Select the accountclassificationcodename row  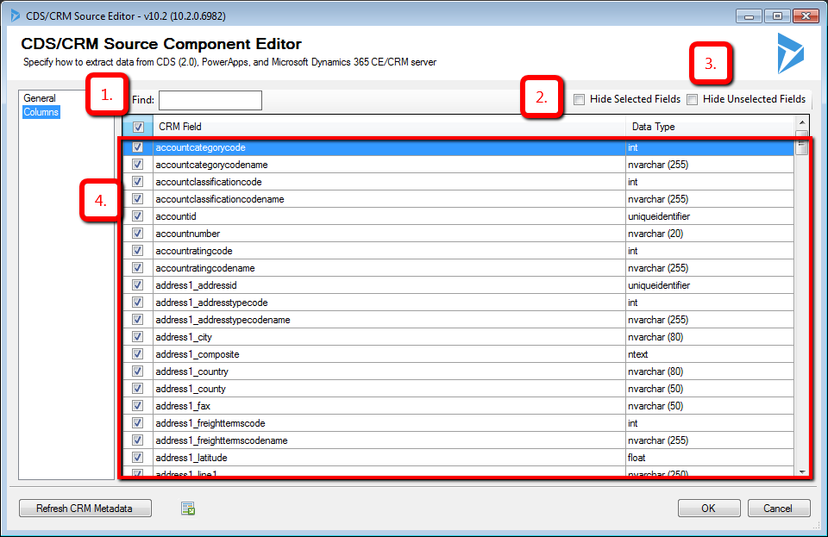point(458,199)
